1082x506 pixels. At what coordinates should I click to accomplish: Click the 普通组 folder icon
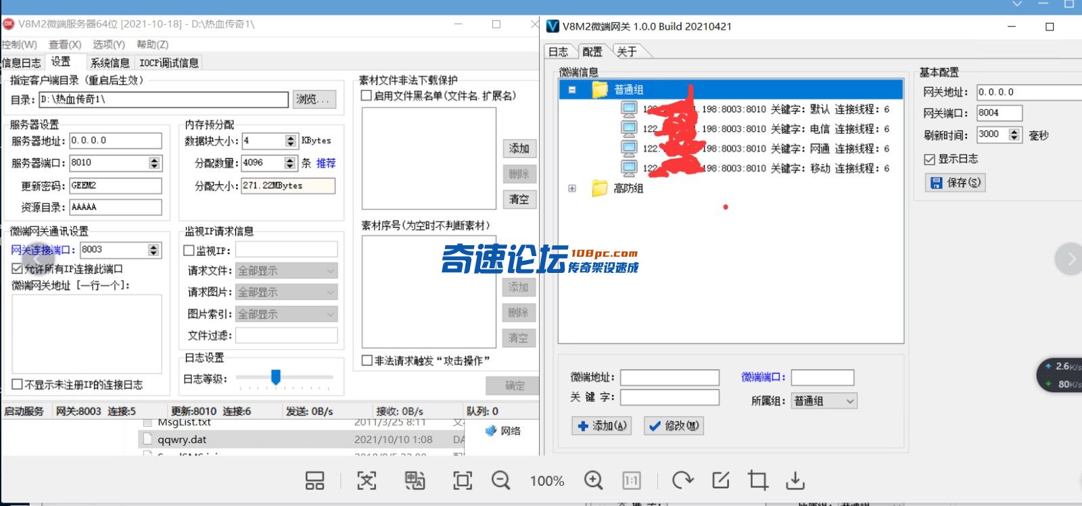(600, 90)
